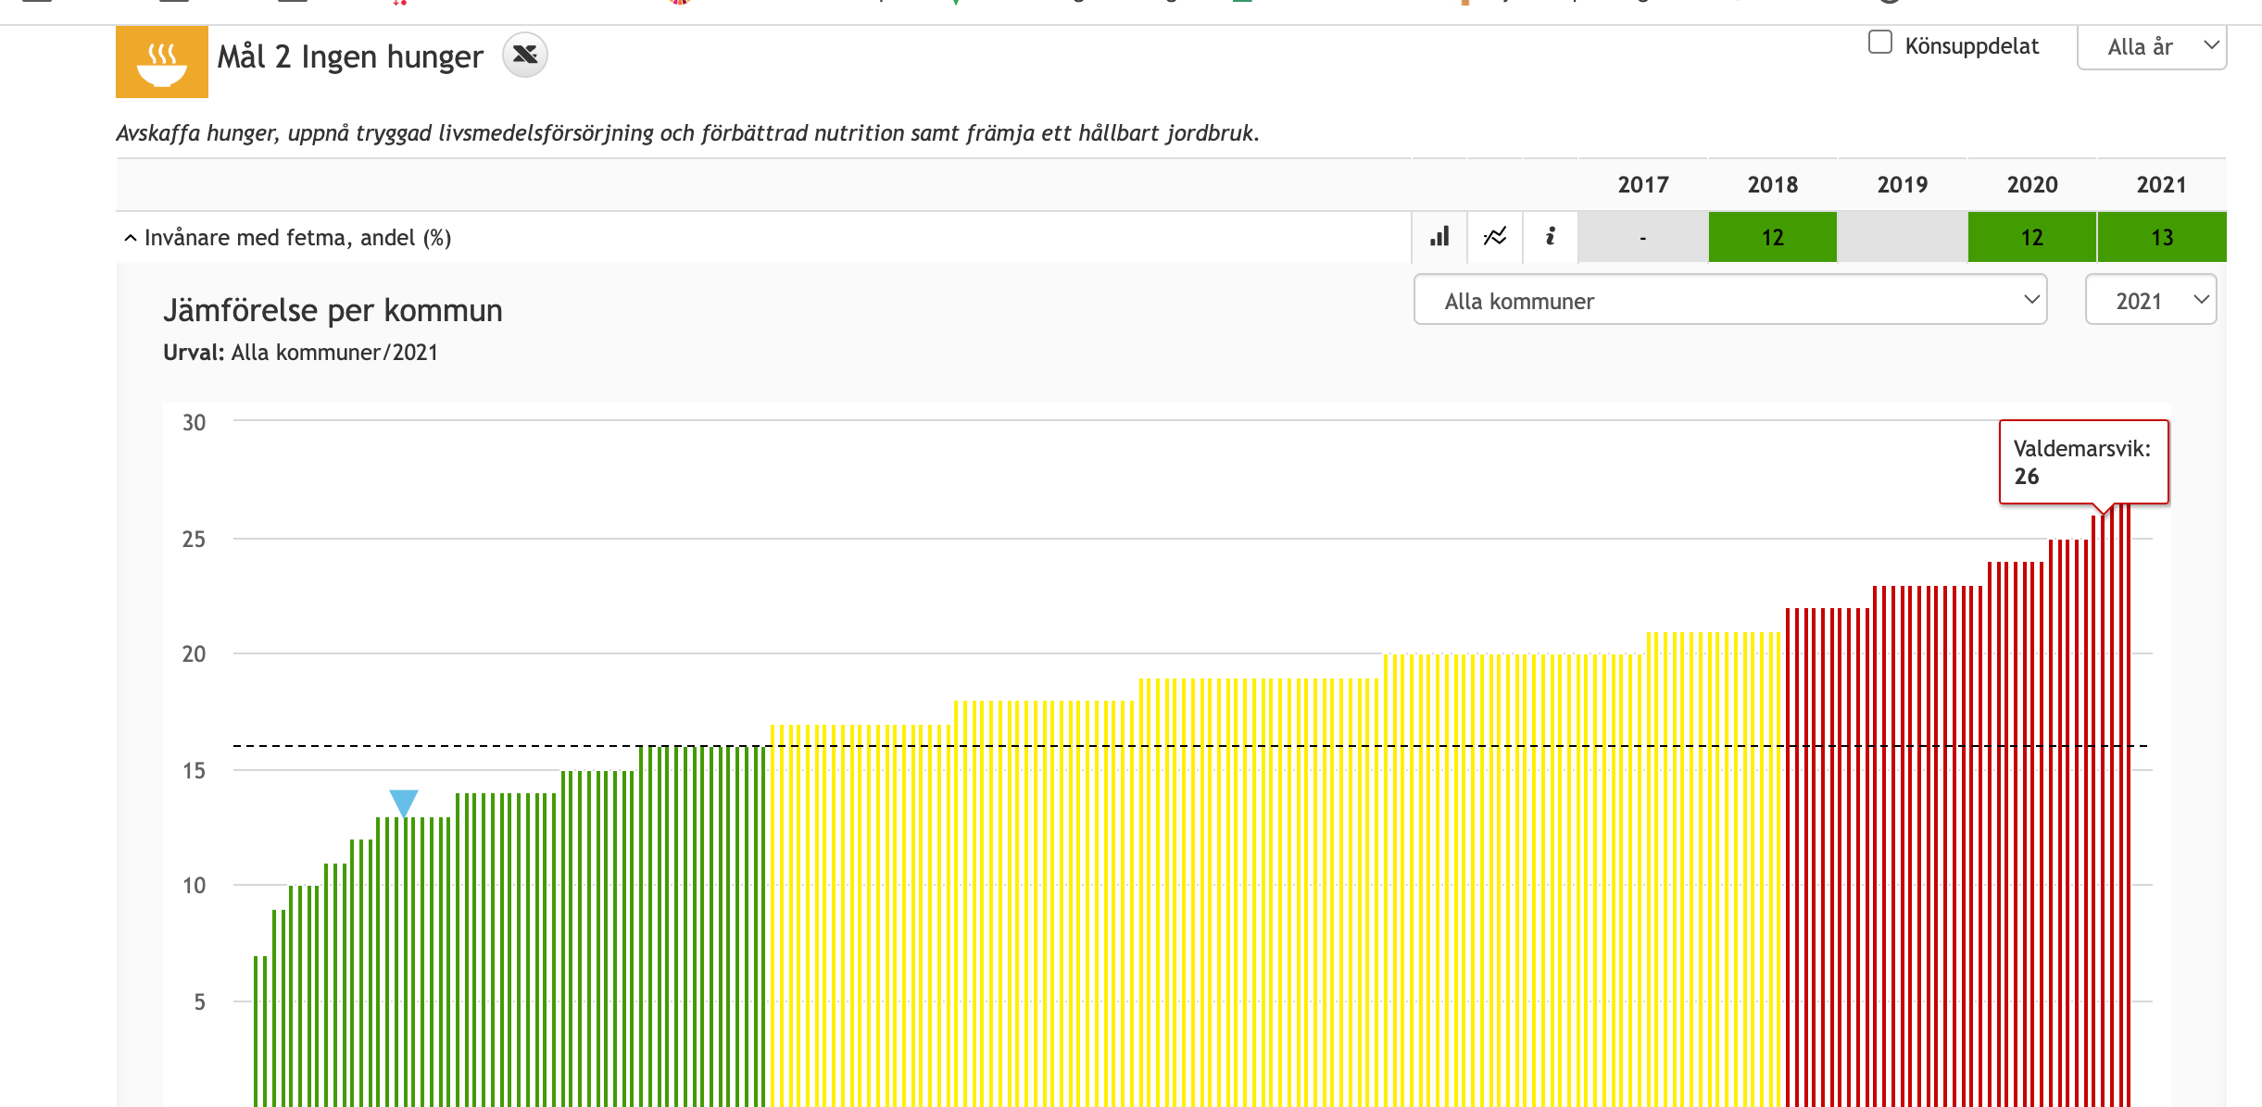2262x1107 pixels.
Task: Open the trend line chart icon
Action: (1495, 237)
